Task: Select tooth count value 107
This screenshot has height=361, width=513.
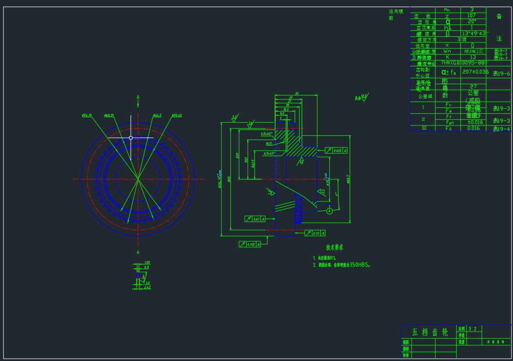Action: (471, 15)
